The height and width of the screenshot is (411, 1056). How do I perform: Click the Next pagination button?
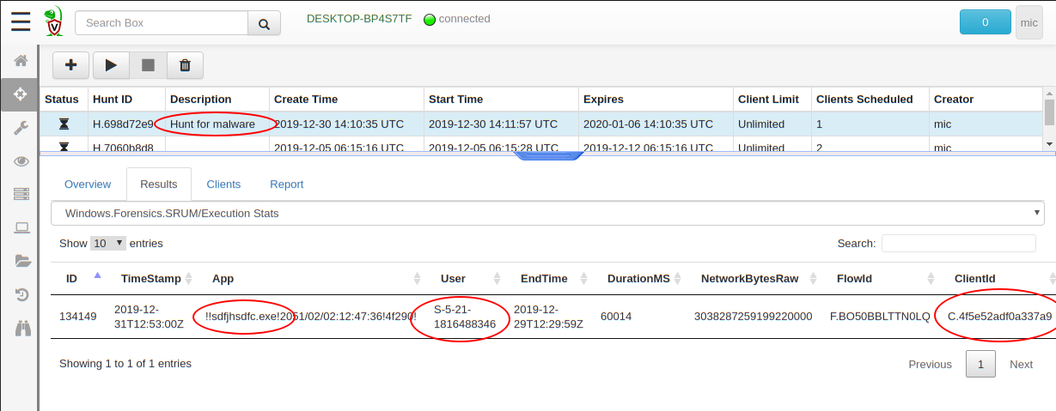[x=1021, y=364]
